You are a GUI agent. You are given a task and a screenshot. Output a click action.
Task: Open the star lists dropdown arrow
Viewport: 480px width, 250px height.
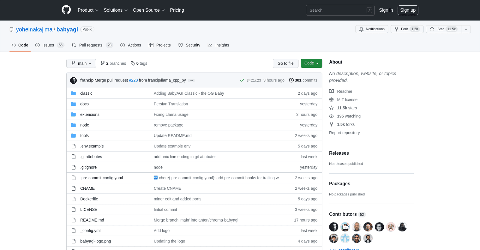coord(466,29)
